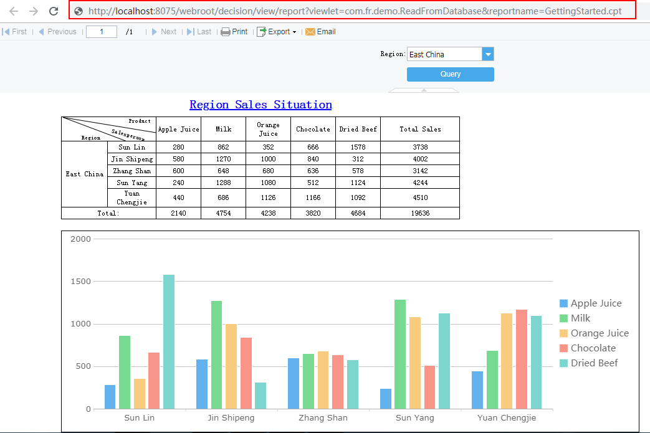Click the globe site info icon
Screen dimensions: 650x433
79,11
